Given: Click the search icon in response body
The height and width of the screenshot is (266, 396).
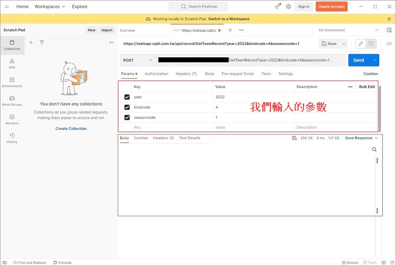Looking at the screenshot, I should point(374,149).
